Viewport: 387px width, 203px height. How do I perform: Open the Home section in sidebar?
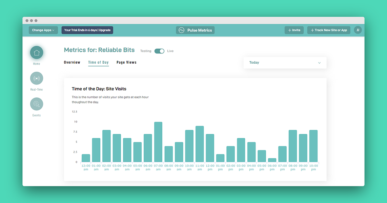tap(36, 53)
